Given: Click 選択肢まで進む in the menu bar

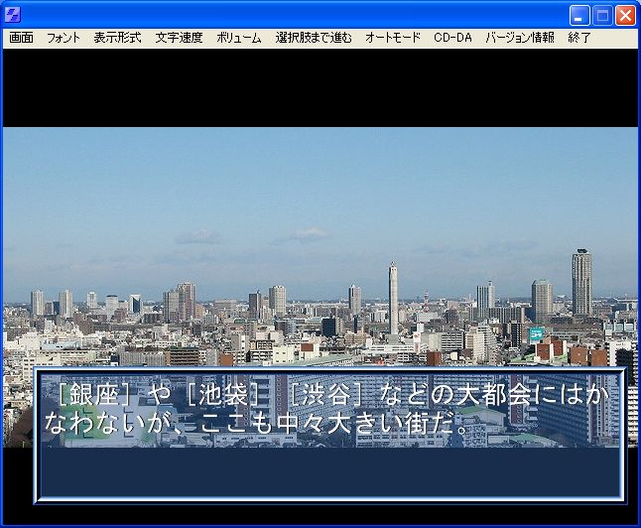Looking at the screenshot, I should 314,38.
